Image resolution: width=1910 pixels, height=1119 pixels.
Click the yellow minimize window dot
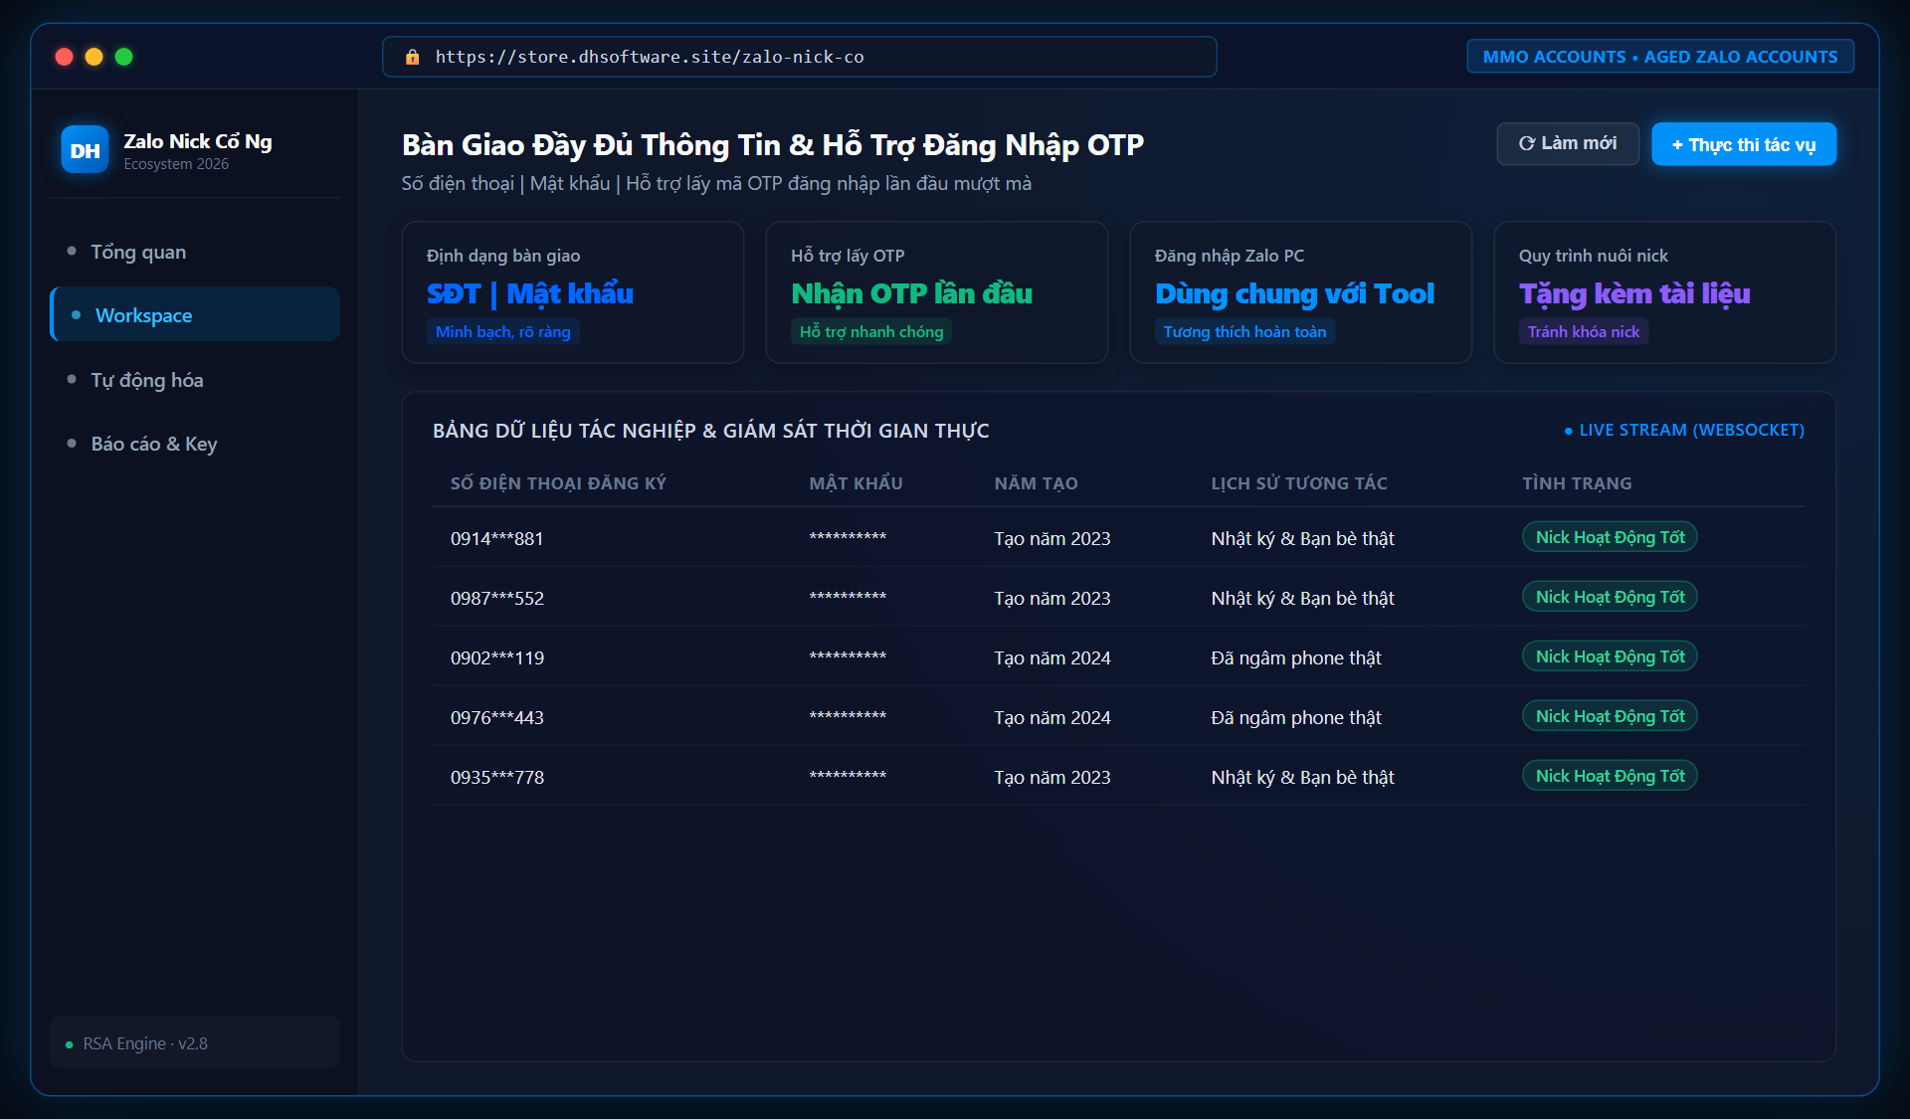point(95,57)
